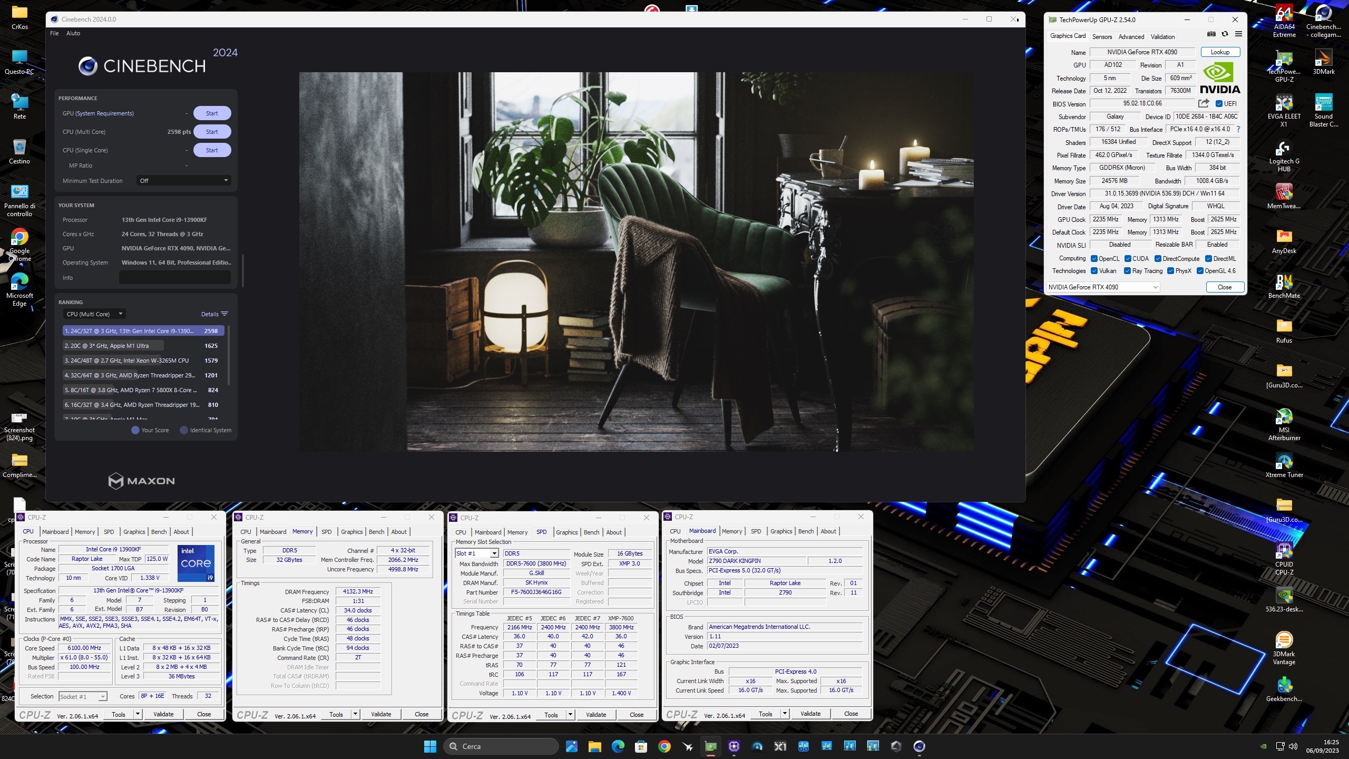The width and height of the screenshot is (1349, 759).
Task: Click the Windows Start button on taskbar
Action: pos(430,746)
